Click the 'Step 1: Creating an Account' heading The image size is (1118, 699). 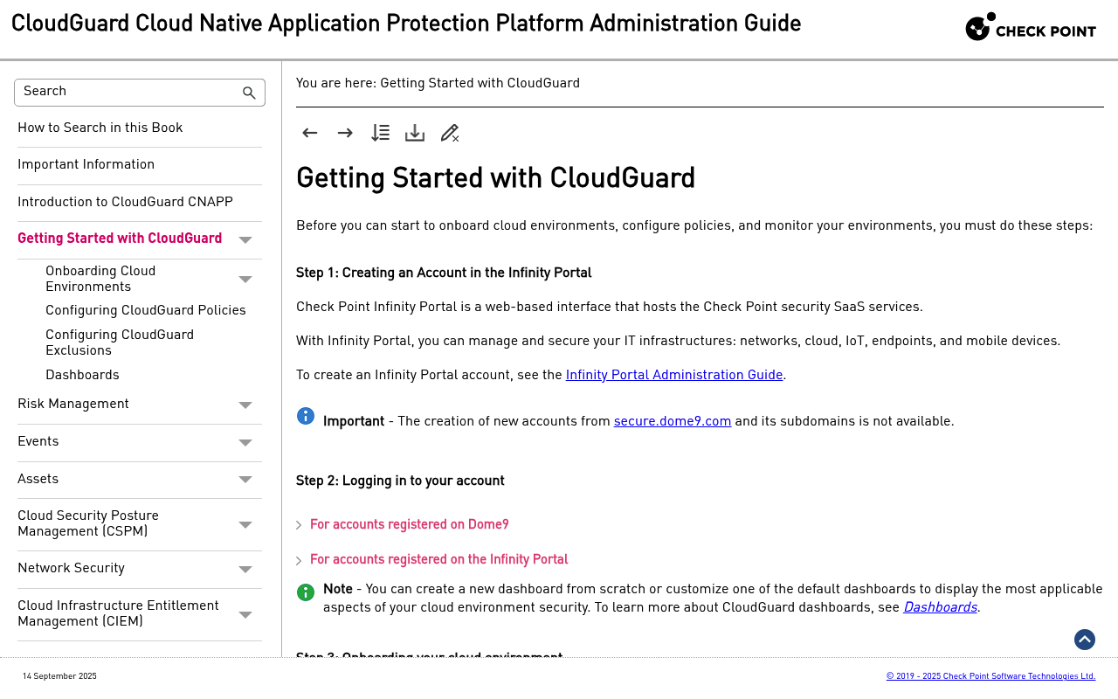[444, 273]
